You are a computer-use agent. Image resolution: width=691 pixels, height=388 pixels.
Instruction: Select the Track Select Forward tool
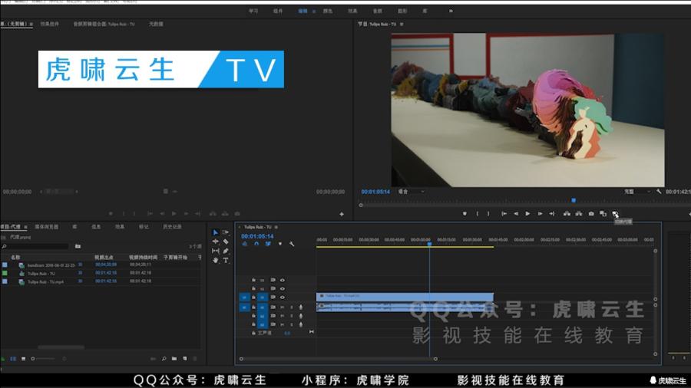[x=226, y=232]
